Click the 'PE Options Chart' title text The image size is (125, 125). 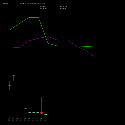30,3
